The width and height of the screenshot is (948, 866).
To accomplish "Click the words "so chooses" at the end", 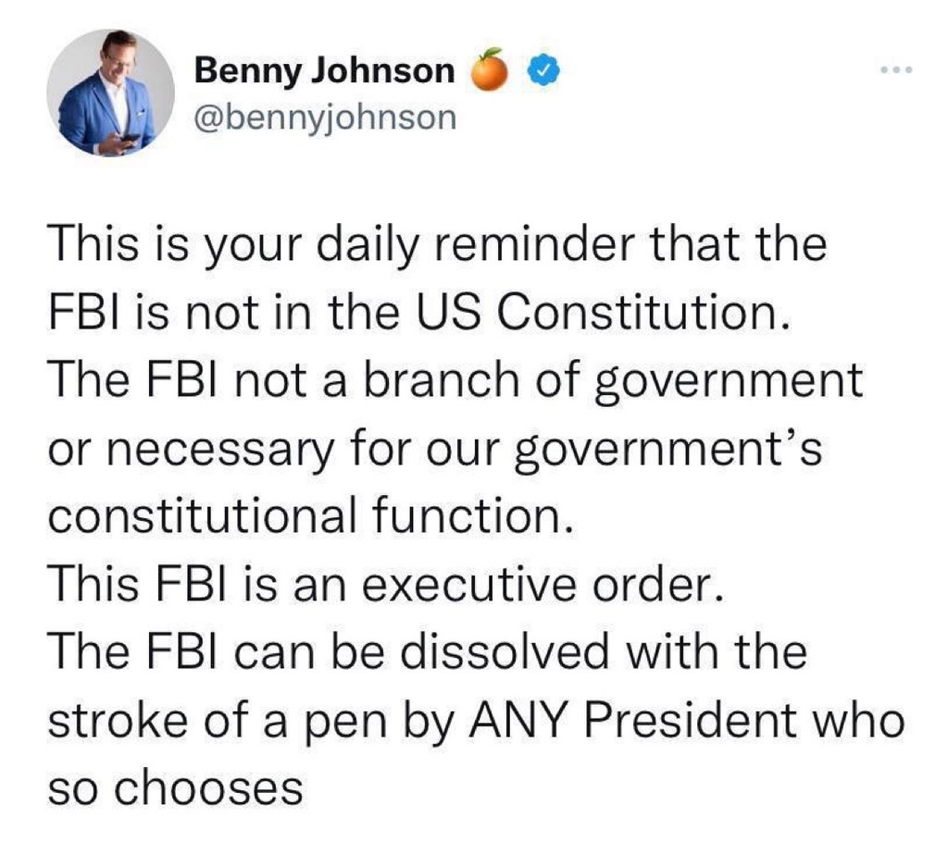I will (x=176, y=787).
